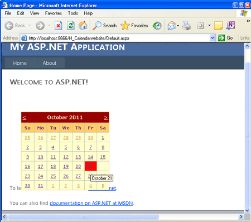Click the OneNote toolbar icon

pos(230,26)
